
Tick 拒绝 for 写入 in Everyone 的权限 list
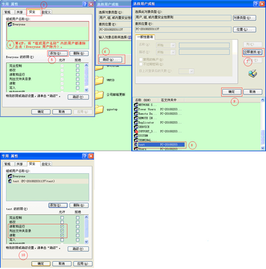coord(78,88)
